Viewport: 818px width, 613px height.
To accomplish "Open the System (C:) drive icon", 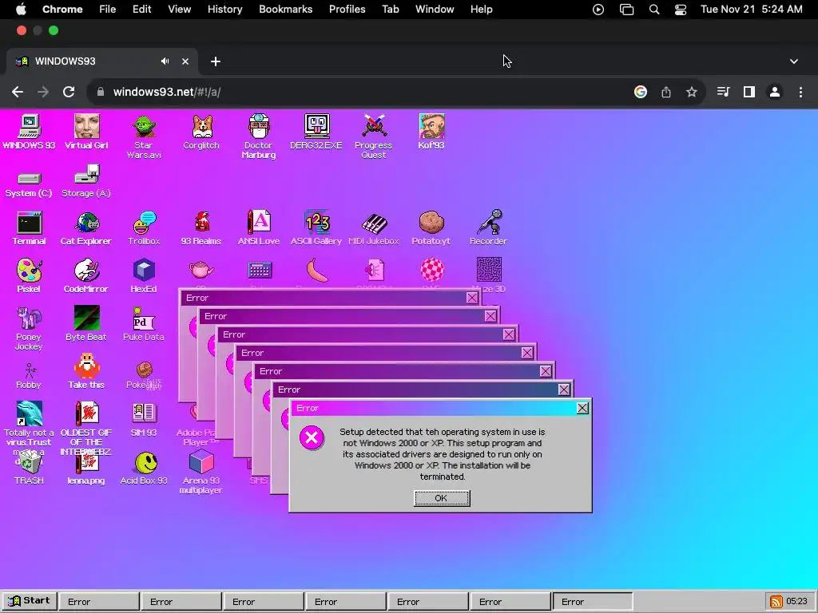I will pos(29,184).
